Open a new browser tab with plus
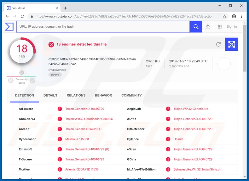Screen dimensions: 249x181 [x=66, y=8]
